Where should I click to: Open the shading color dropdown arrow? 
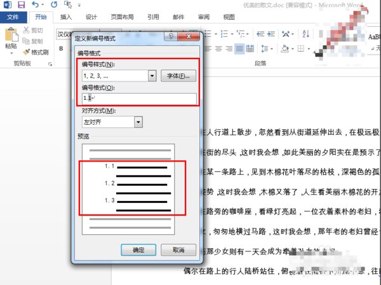click(x=293, y=49)
